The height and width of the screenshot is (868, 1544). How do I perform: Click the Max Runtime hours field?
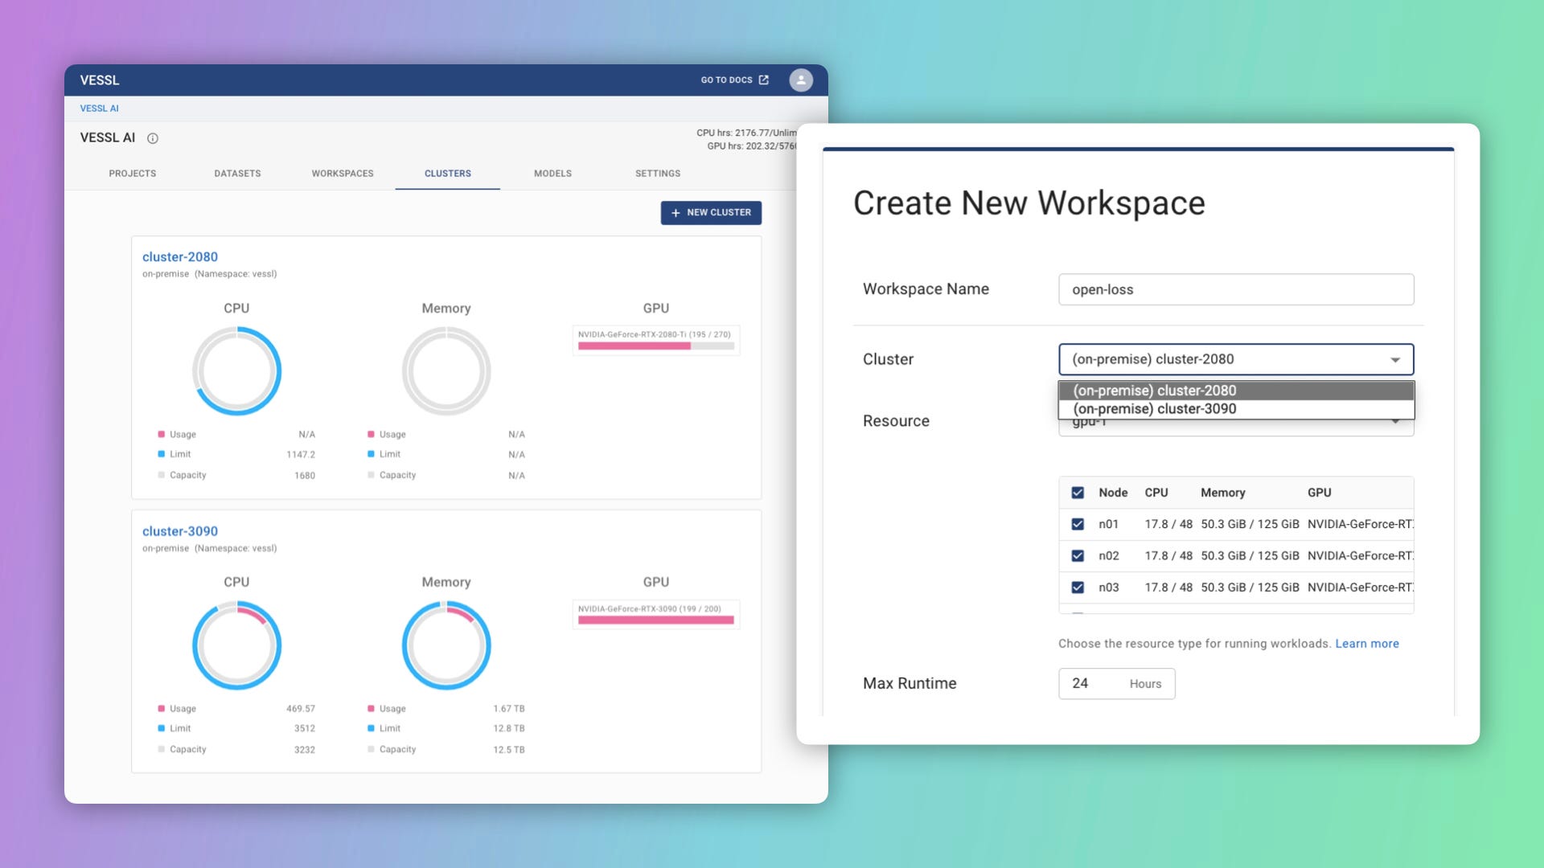pos(1116,684)
